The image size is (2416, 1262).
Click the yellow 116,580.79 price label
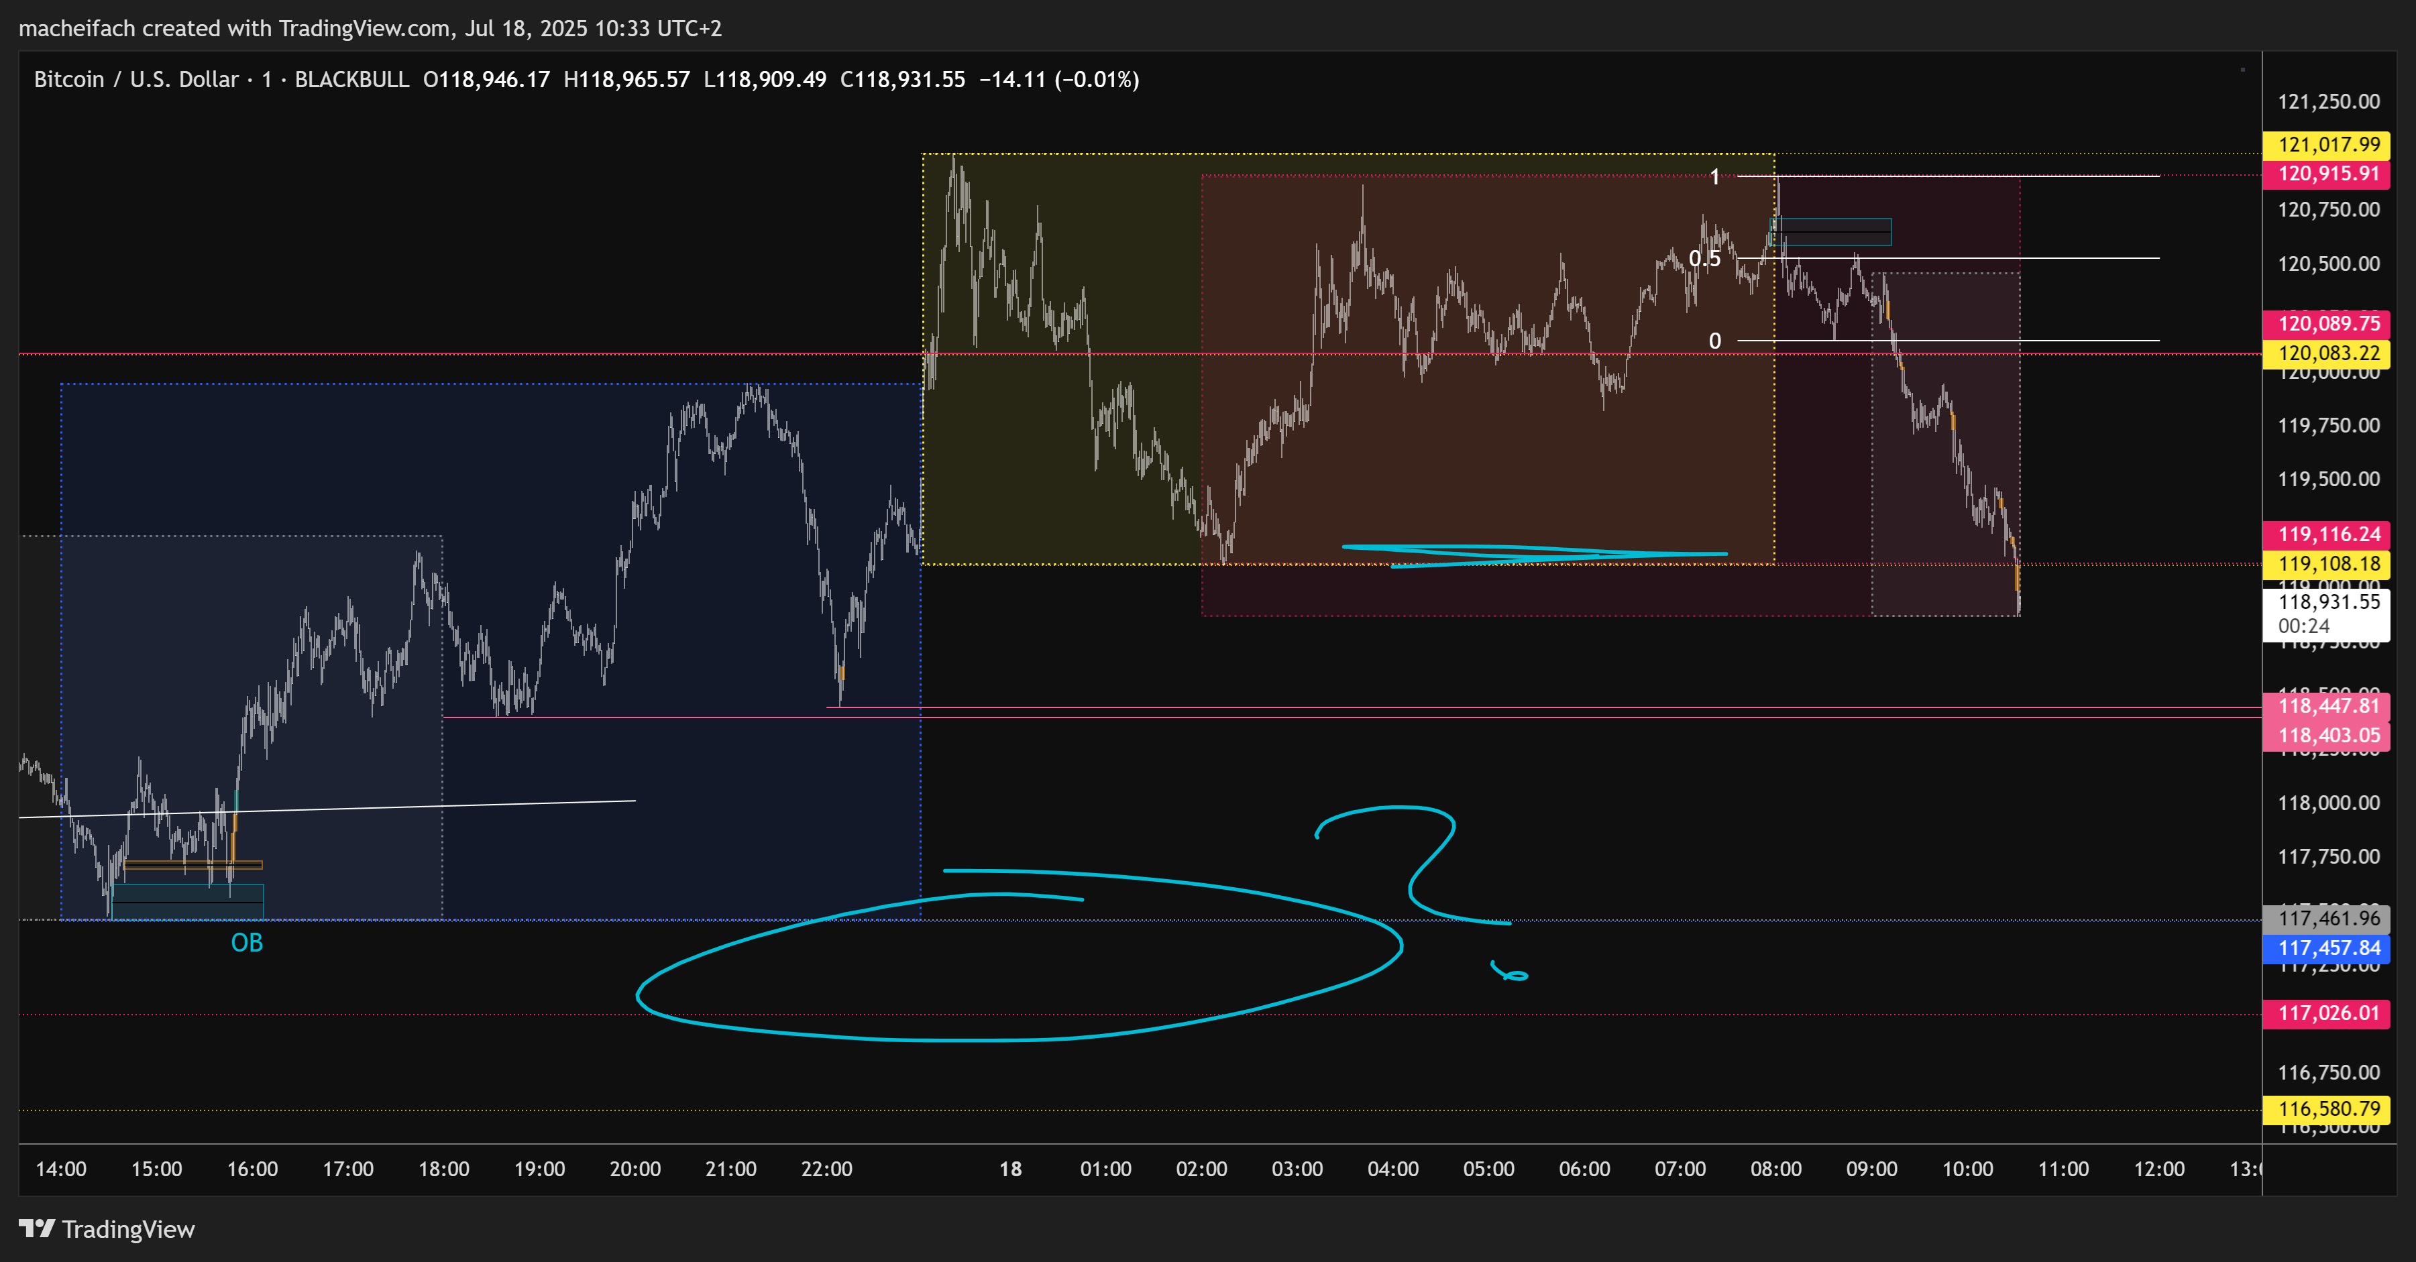click(2328, 1109)
